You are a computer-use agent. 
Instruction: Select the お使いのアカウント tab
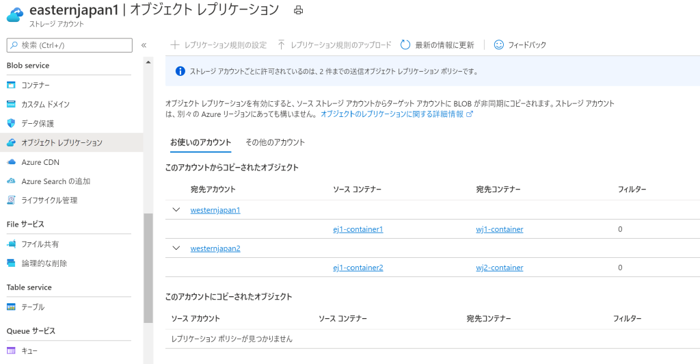pyautogui.click(x=200, y=142)
